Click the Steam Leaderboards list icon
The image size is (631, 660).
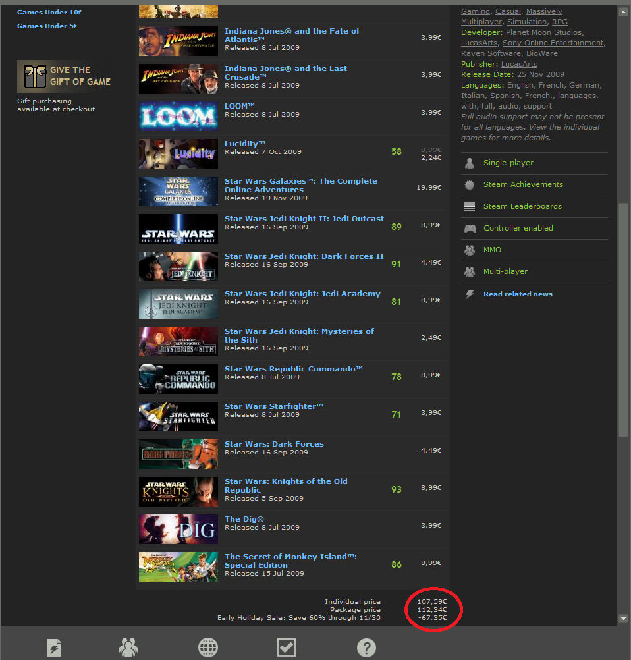[x=470, y=207]
